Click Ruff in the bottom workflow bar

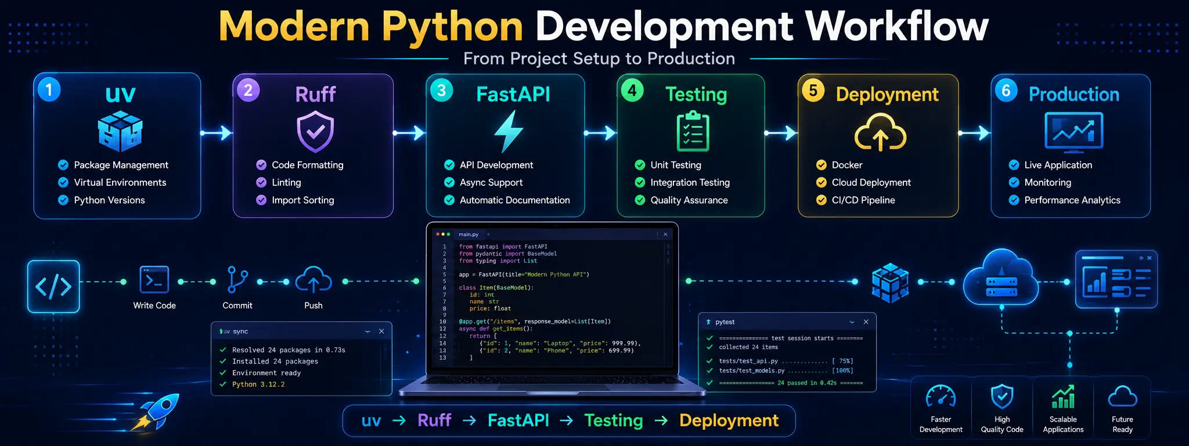434,420
